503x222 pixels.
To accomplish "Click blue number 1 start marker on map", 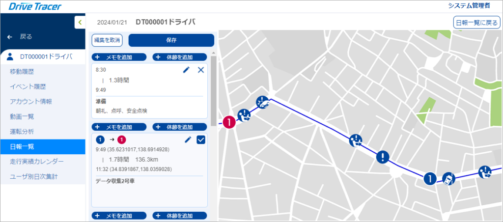I will pyautogui.click(x=429, y=178).
